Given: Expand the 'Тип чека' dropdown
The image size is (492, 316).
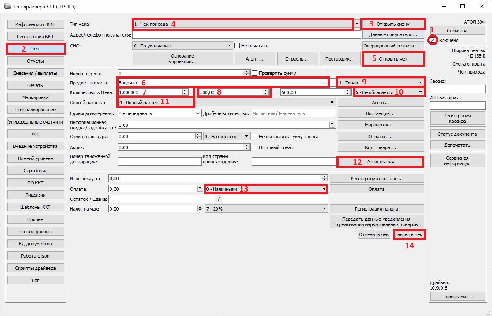Looking at the screenshot, I should pyautogui.click(x=357, y=24).
